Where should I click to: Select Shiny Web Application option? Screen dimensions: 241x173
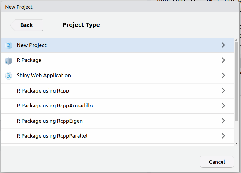coord(44,75)
